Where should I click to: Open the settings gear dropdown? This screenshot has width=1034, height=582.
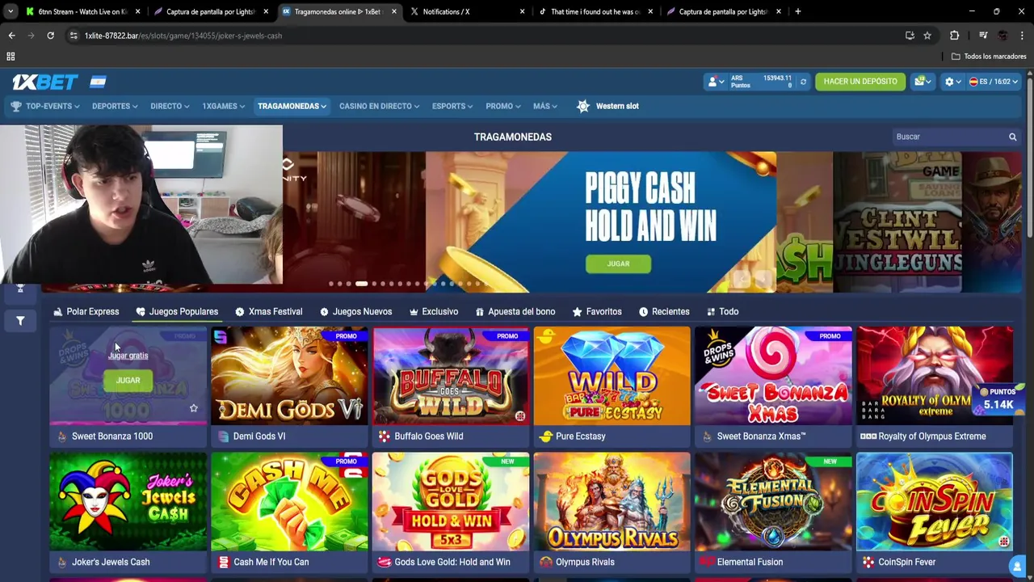coord(952,82)
